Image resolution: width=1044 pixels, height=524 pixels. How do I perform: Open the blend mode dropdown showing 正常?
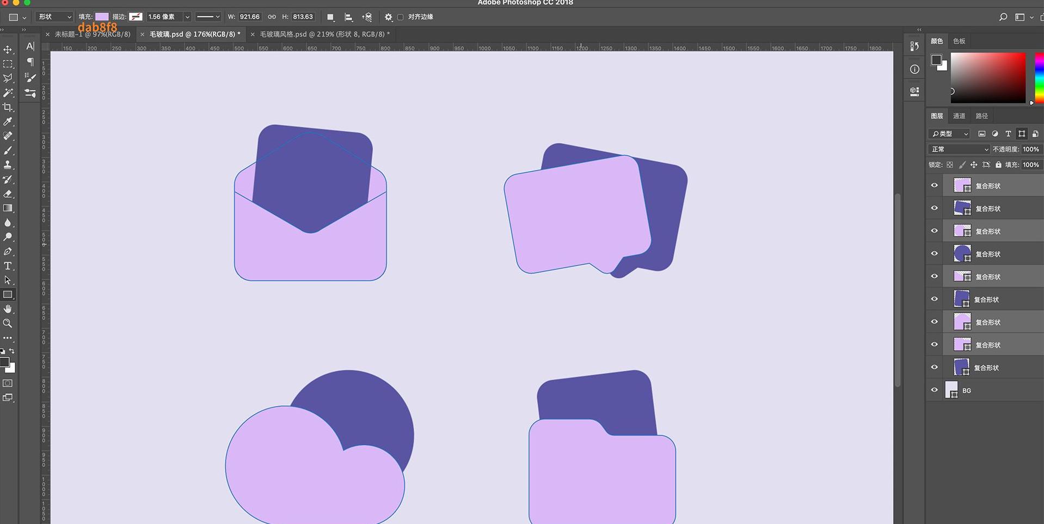[958, 149]
